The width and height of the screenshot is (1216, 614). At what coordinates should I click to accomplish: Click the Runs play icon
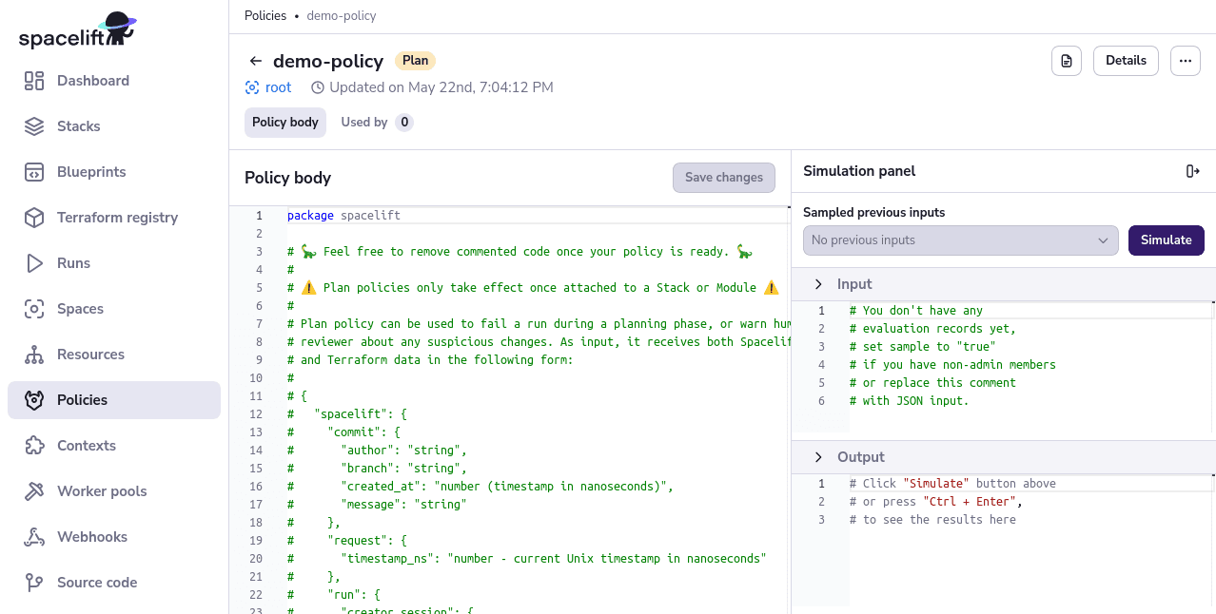(x=34, y=263)
